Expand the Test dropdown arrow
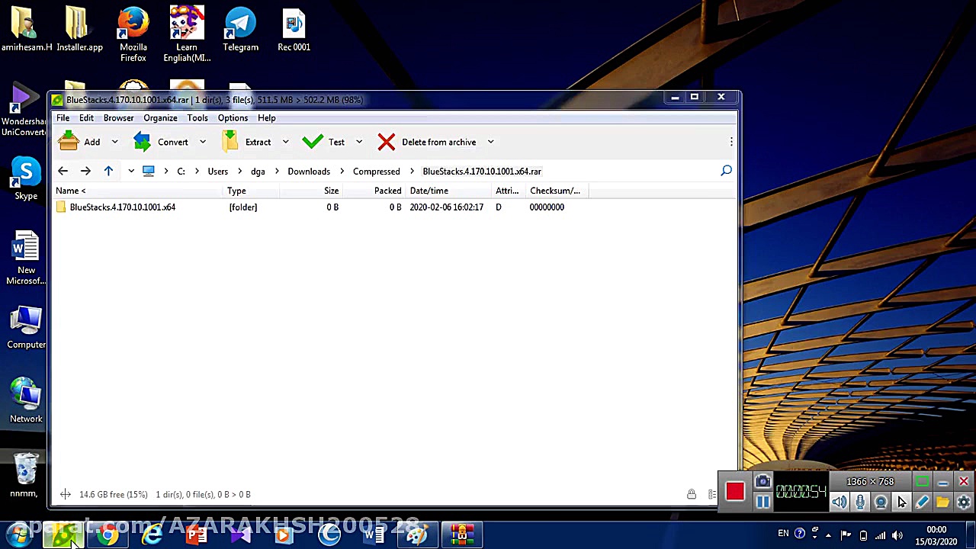This screenshot has height=549, width=976. [x=358, y=142]
